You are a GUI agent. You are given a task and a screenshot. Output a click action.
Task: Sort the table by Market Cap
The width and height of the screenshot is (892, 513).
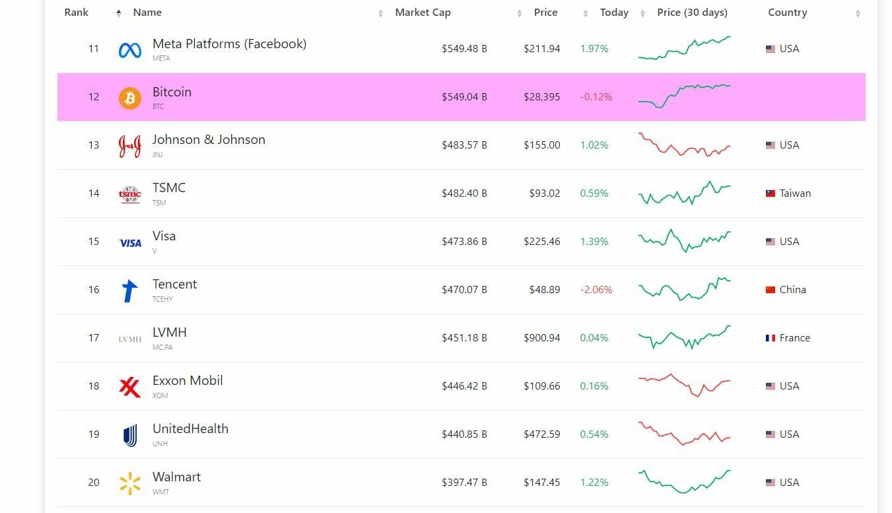coord(423,13)
